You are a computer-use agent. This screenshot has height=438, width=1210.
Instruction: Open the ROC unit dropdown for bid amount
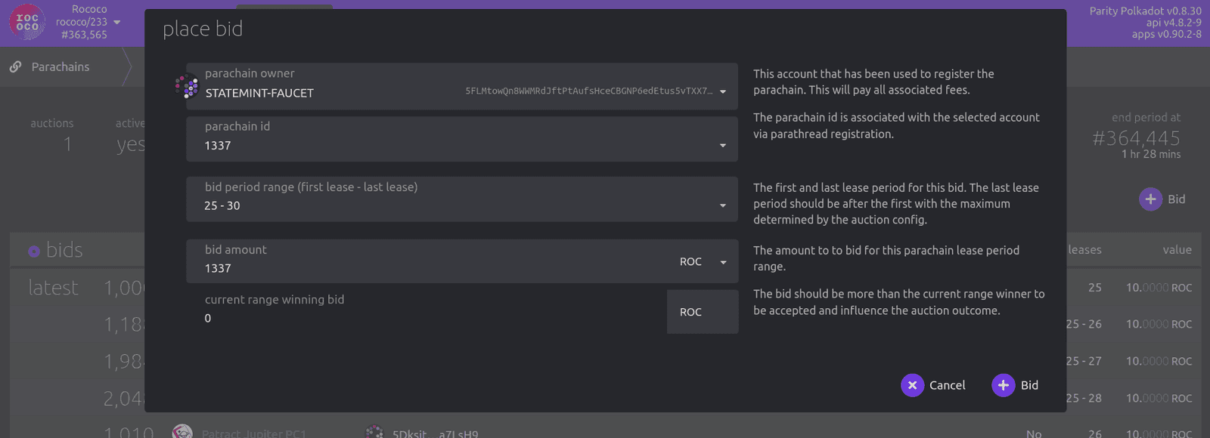click(723, 262)
